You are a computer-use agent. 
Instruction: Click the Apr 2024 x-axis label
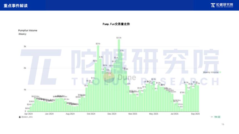click(28, 114)
